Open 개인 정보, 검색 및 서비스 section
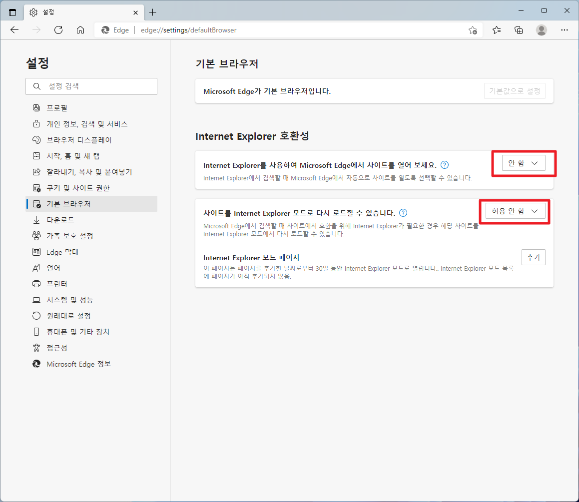Viewport: 579px width, 502px height. click(x=91, y=124)
